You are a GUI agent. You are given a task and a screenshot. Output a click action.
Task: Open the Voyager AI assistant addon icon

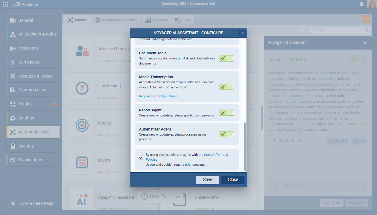[82, 197]
